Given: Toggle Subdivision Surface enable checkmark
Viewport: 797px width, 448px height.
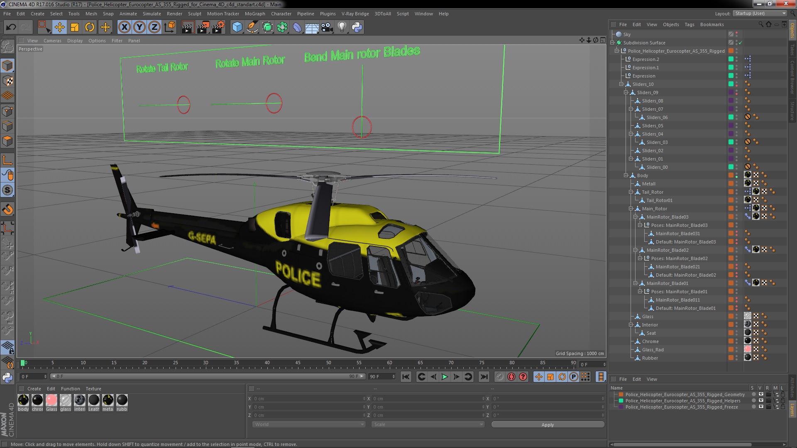Looking at the screenshot, I should click(741, 43).
